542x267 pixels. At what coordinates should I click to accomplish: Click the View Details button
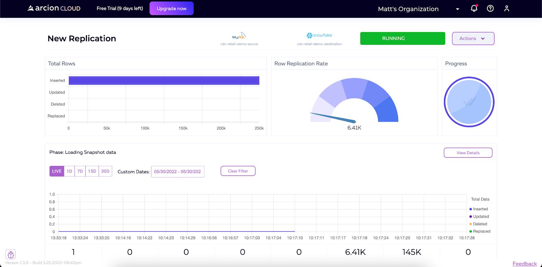[468, 153]
